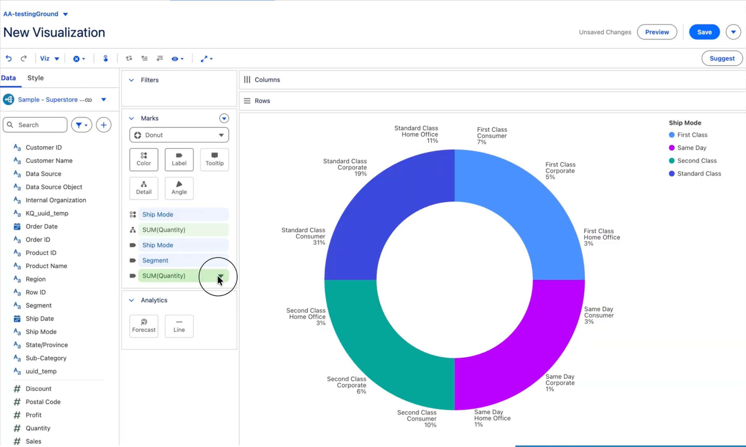Open the Color mark card
This screenshot has height=447, width=746.
tap(144, 159)
